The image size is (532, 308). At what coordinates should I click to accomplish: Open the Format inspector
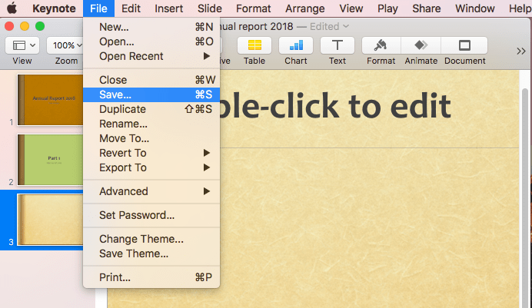(x=381, y=45)
